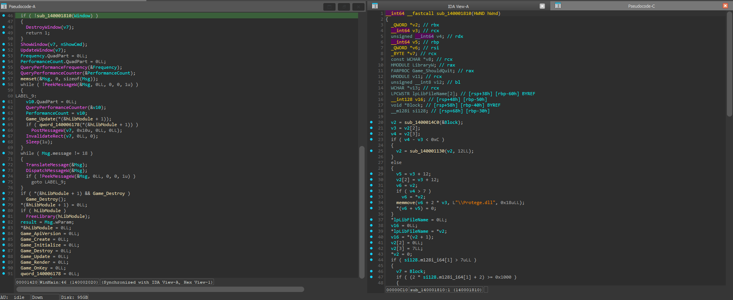
Task: Switch to the Pseudocode-C tab
Action: click(641, 6)
